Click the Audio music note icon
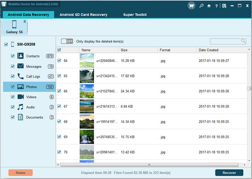Viewport: 252px width, 179px height. tap(20, 107)
